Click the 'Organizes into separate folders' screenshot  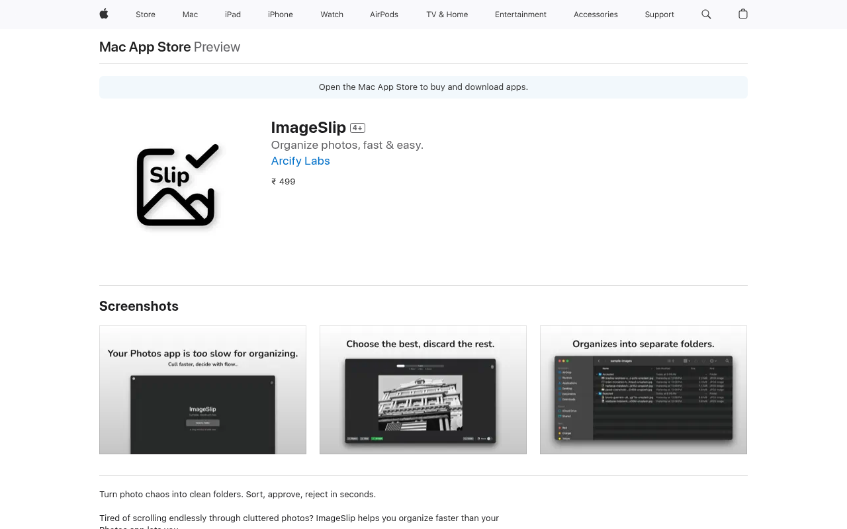(x=643, y=389)
